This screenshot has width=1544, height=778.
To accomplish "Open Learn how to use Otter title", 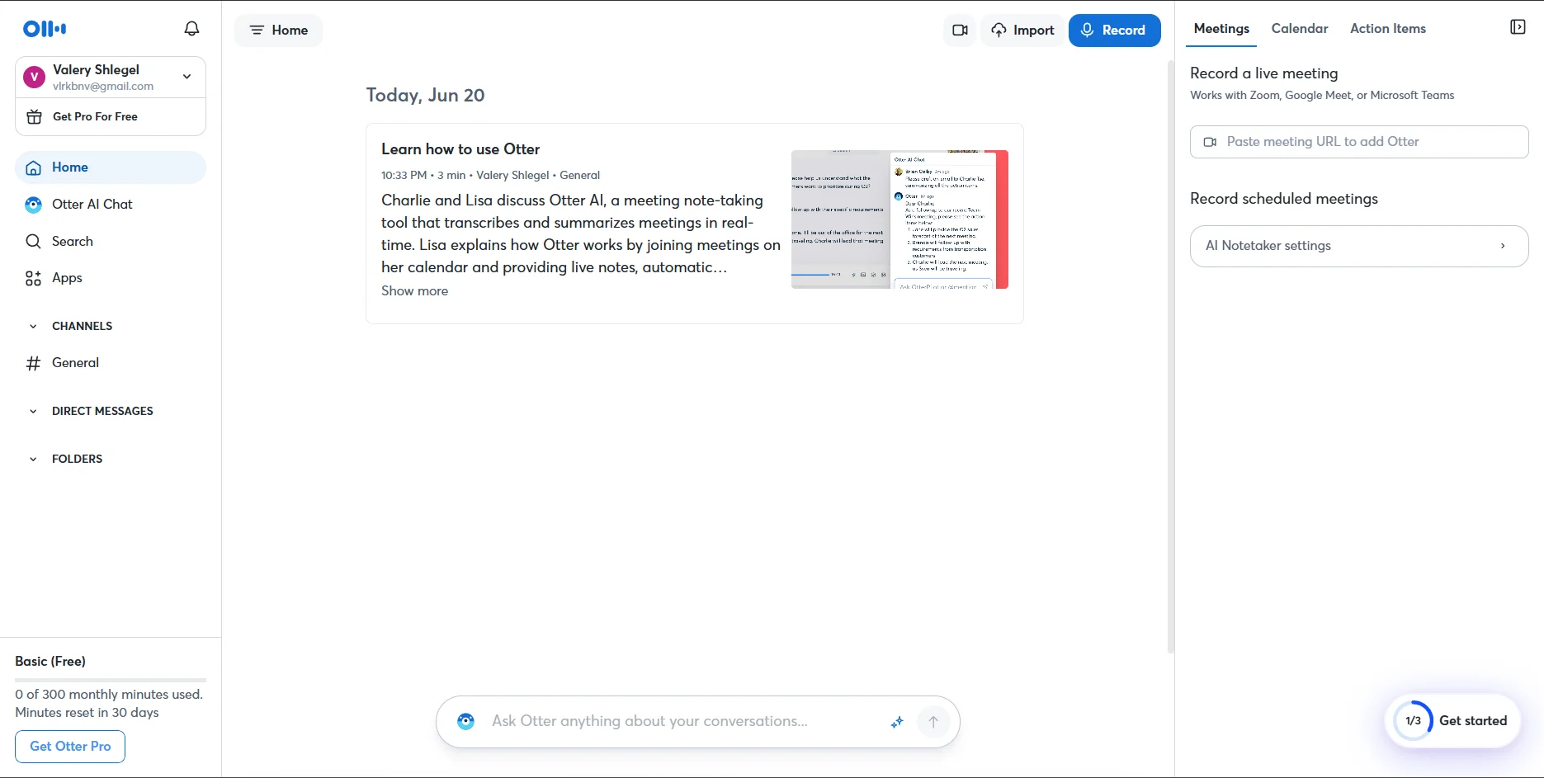I will 460,149.
